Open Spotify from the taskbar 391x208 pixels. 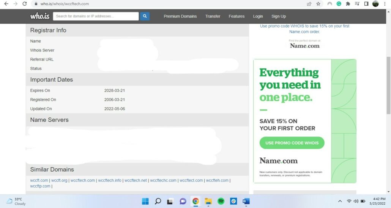[x=221, y=201]
